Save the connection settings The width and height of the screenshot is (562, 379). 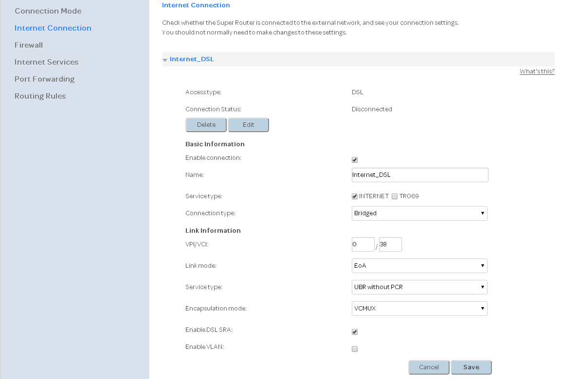pyautogui.click(x=471, y=367)
